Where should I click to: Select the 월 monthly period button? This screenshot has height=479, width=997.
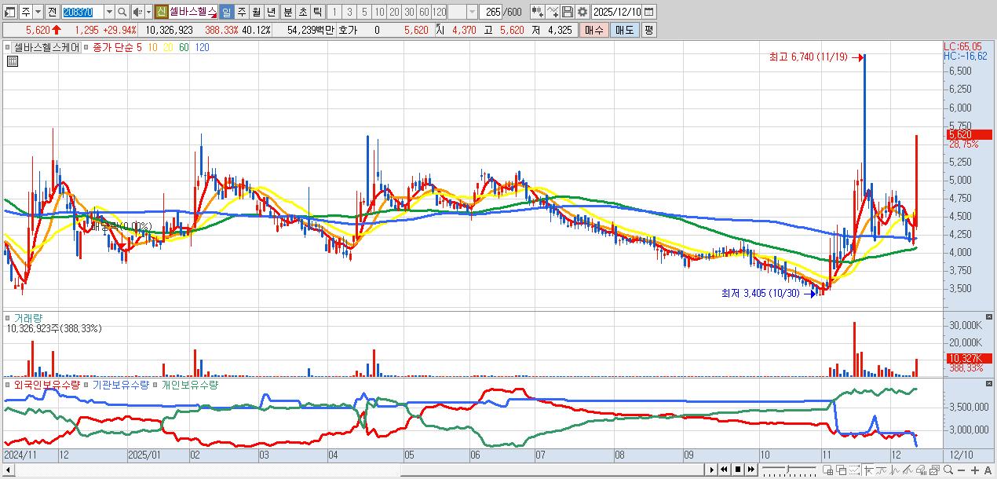point(255,13)
